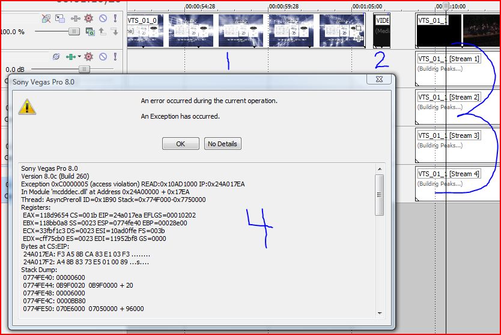Mute the video track
This screenshot has height=335, width=501.
pos(102,19)
